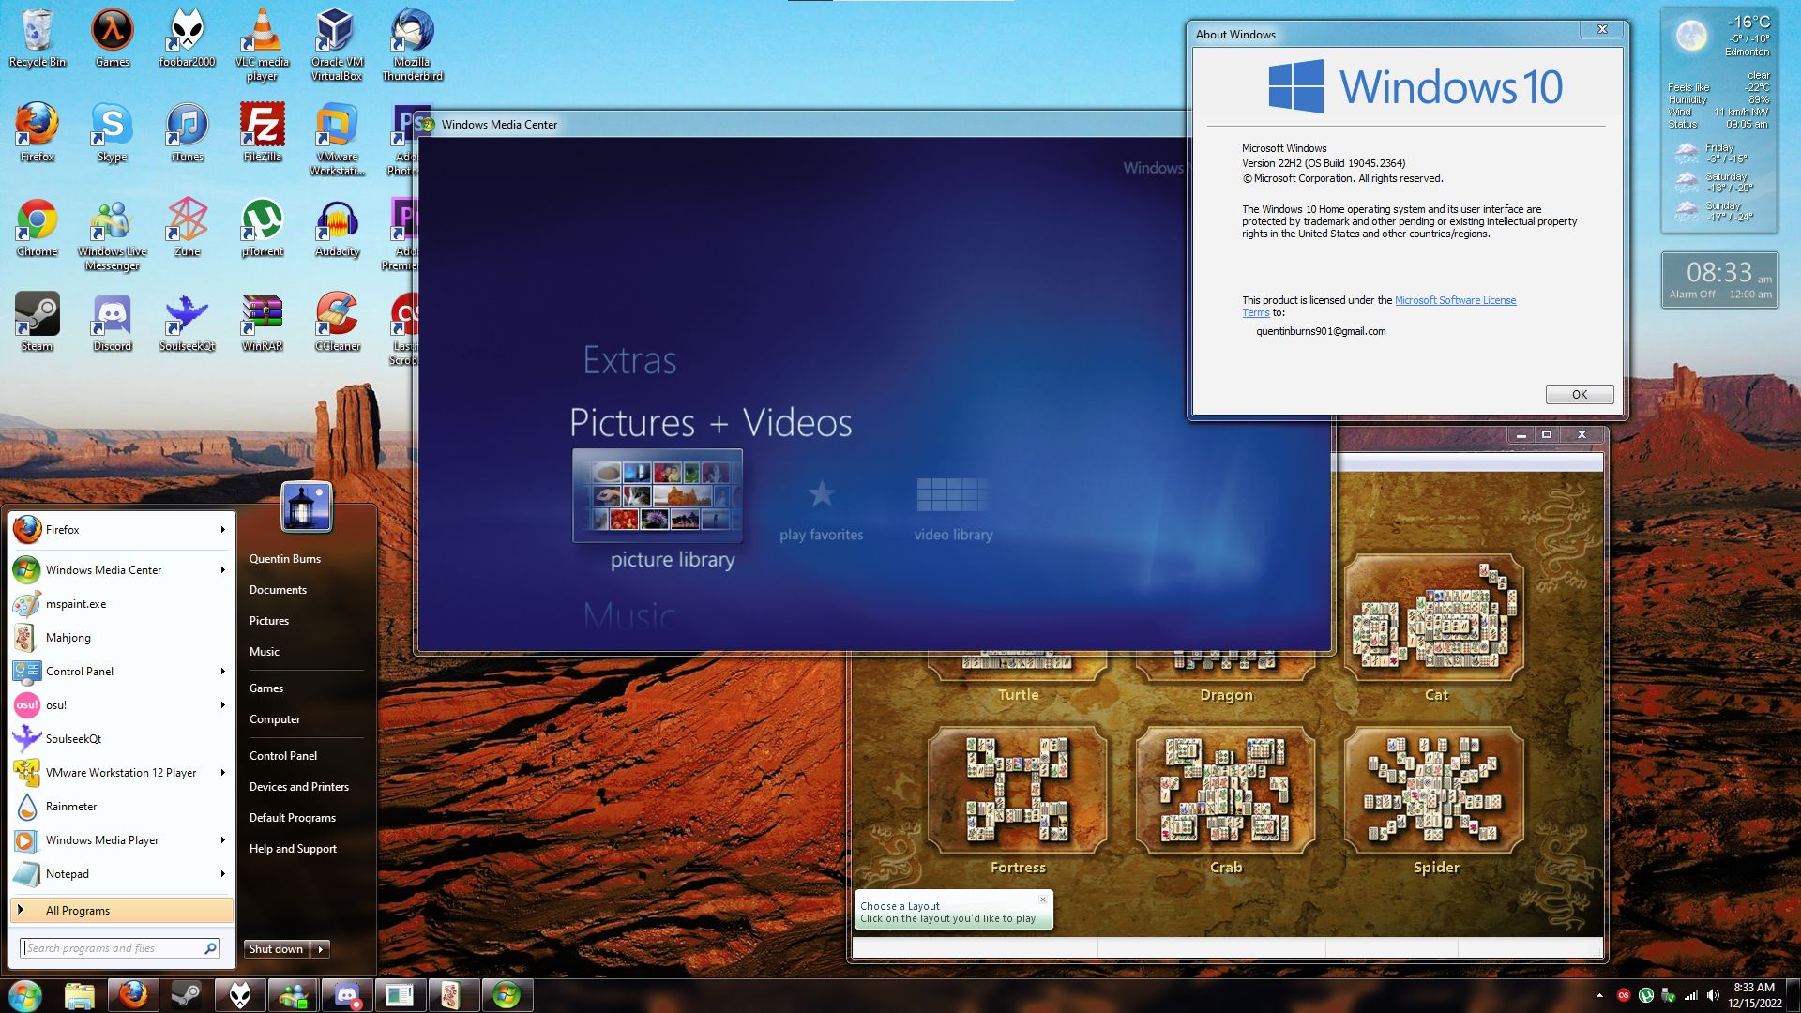Open the video library in Media Center
Screen dimensions: 1801x1013
952,492
